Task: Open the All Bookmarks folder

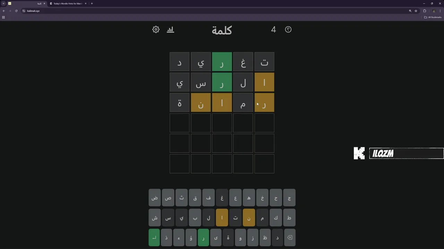Action: pos(433,17)
